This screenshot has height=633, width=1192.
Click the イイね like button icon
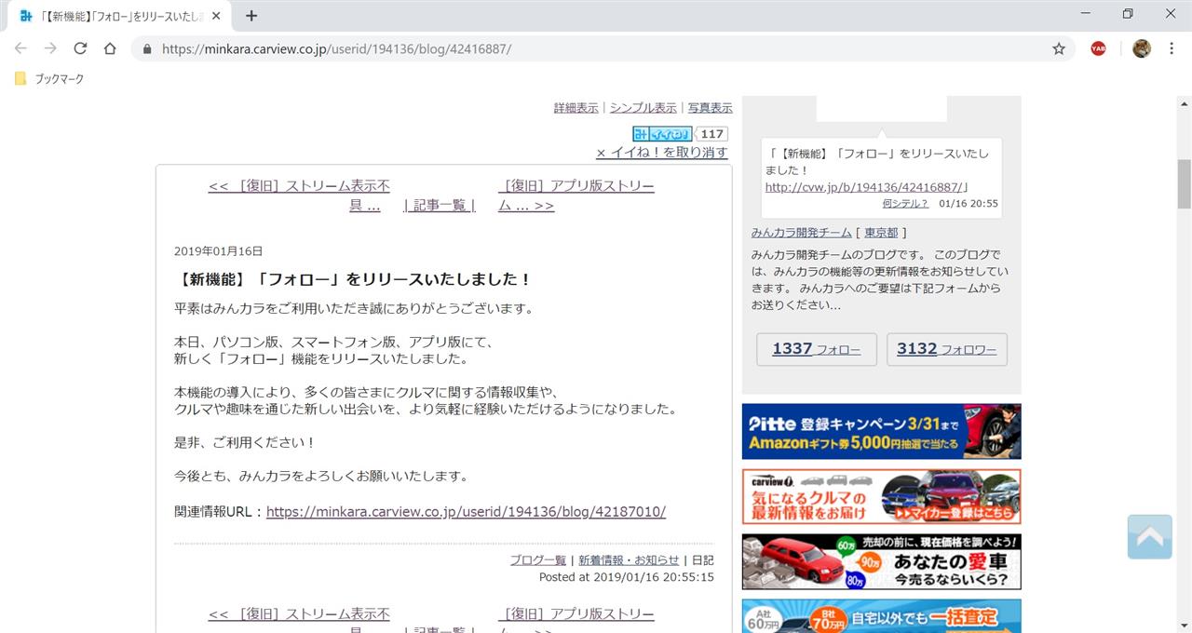click(x=662, y=134)
